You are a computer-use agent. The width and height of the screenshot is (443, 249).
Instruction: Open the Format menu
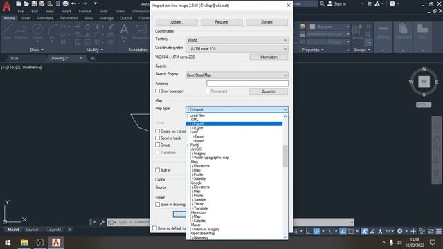click(84, 11)
